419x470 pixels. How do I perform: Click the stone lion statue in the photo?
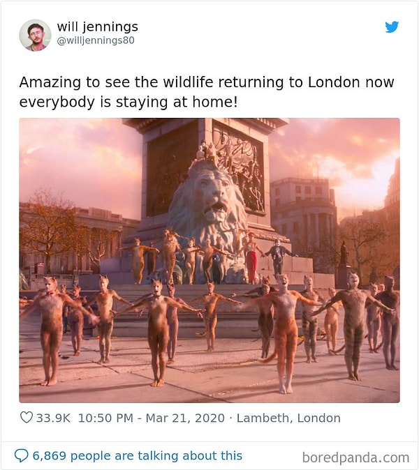(208, 202)
